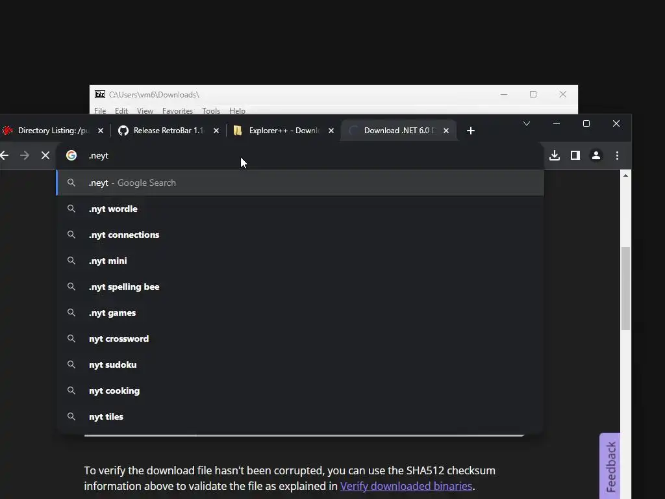Close the Release RetroBar tab

coord(216,131)
